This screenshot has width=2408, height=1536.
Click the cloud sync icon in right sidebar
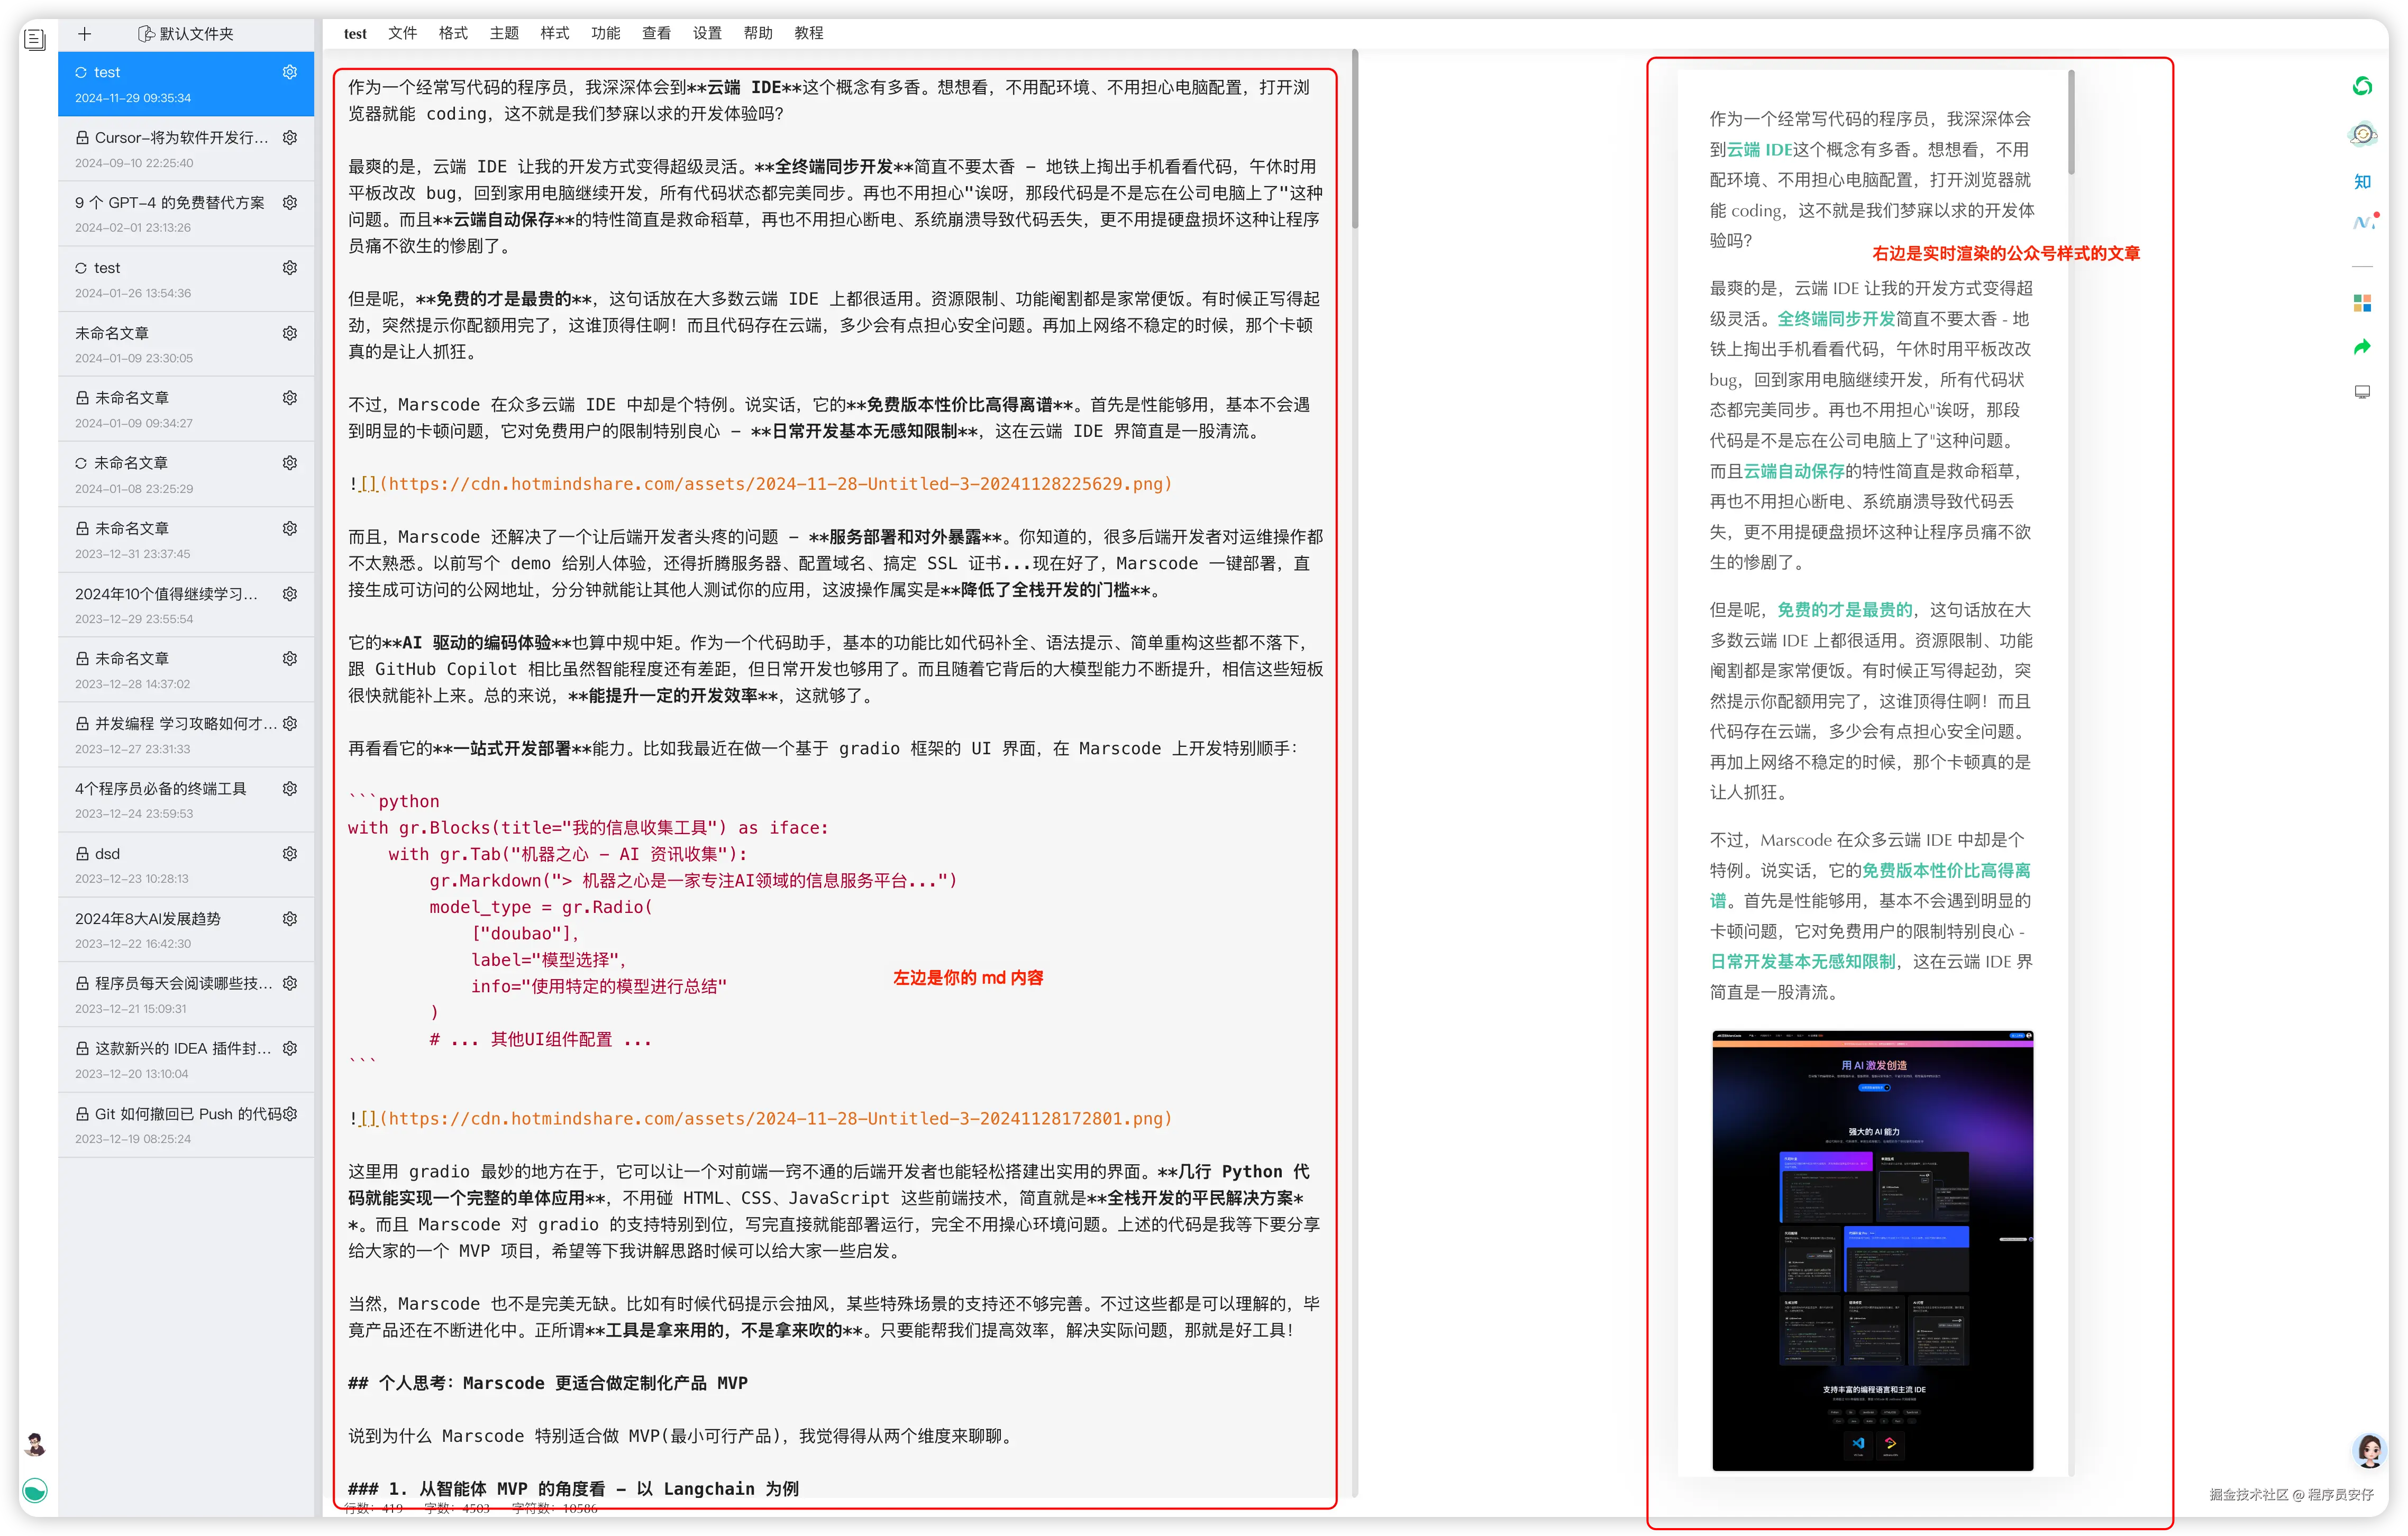[x=2362, y=134]
